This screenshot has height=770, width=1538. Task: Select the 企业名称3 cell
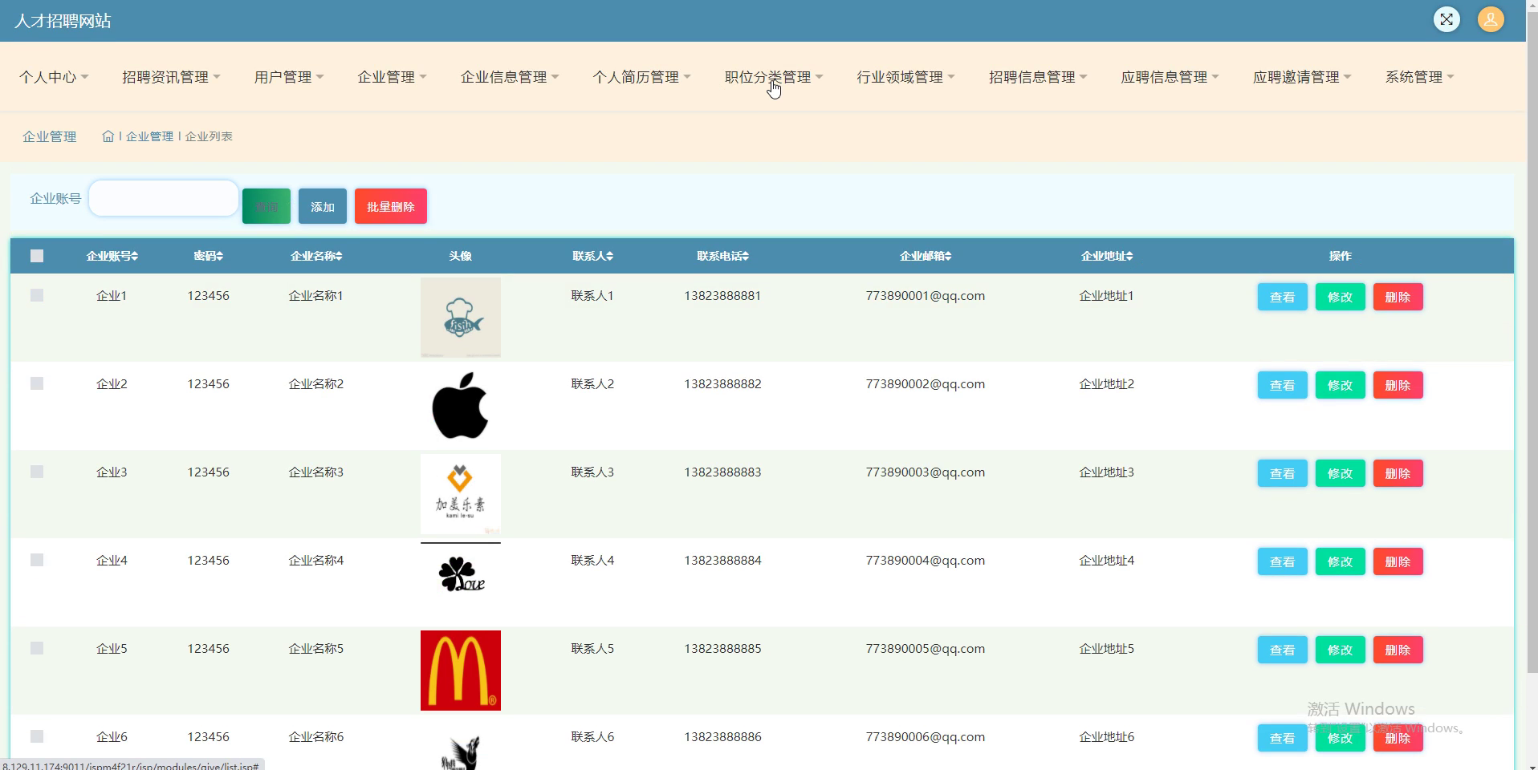click(x=316, y=472)
